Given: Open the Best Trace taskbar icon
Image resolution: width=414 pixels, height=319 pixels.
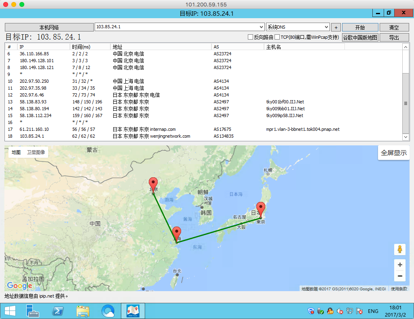Looking at the screenshot, I should pos(133,311).
